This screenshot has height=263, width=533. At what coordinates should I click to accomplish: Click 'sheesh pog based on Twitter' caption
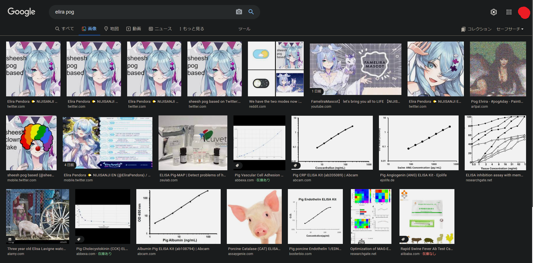tap(215, 102)
